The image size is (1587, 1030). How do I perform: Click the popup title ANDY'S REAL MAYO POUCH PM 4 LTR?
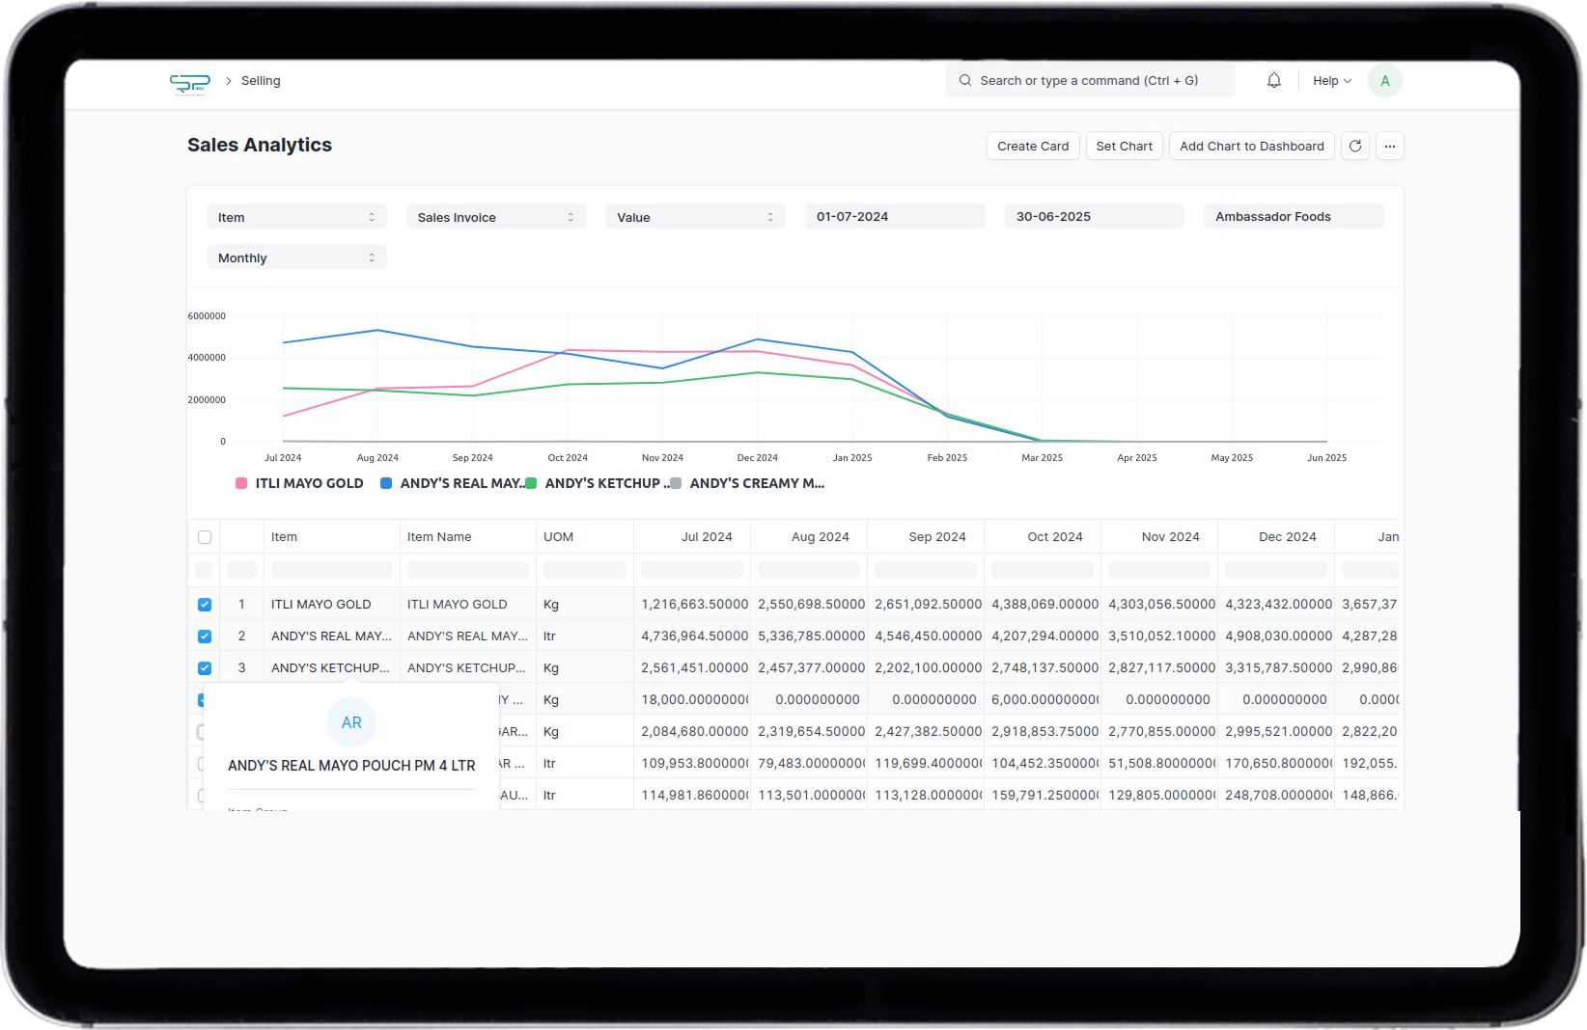(x=351, y=766)
